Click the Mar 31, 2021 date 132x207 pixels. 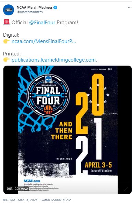point(28,200)
